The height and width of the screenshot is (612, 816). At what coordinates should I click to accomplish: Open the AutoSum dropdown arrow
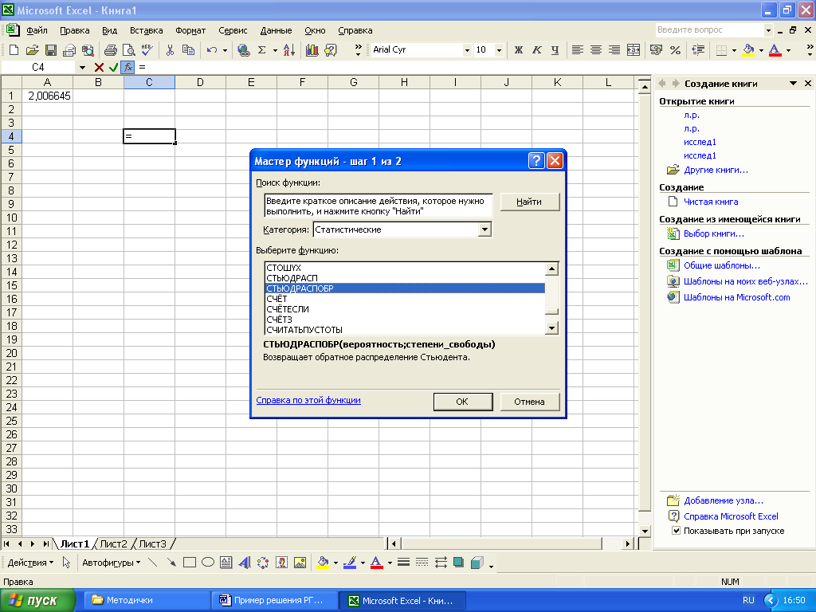[x=275, y=50]
